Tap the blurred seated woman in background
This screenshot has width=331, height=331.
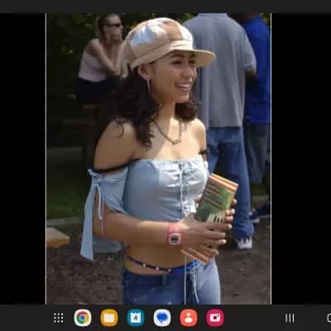(x=102, y=60)
